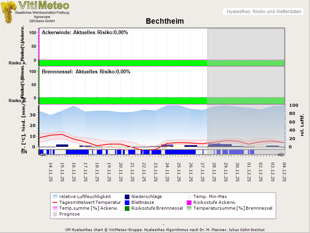Click the relative Luftfeuchtigkeit legend swatch

click(x=55, y=196)
